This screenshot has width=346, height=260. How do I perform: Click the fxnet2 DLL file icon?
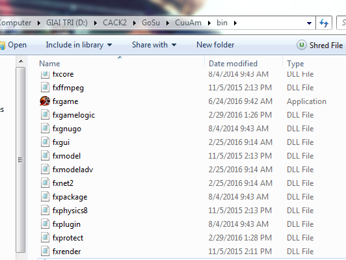45,183
